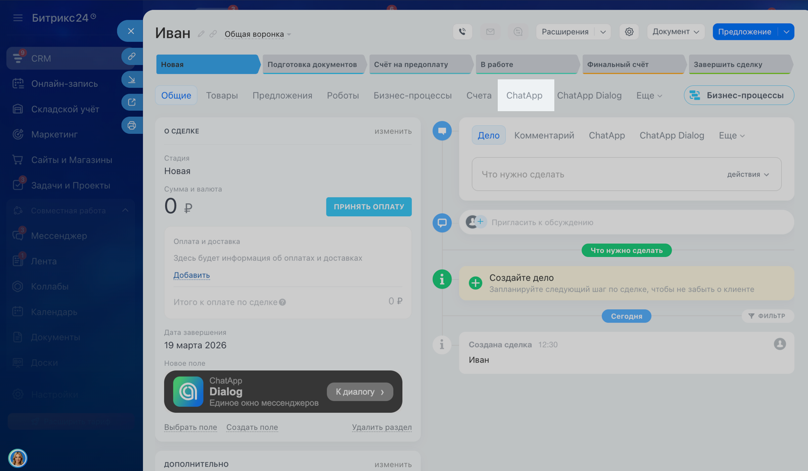The width and height of the screenshot is (808, 471).
Task: Click the email envelope icon in header
Action: click(x=490, y=32)
